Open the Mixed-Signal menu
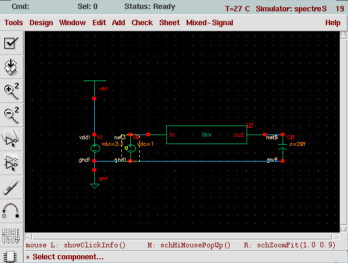 tap(209, 23)
